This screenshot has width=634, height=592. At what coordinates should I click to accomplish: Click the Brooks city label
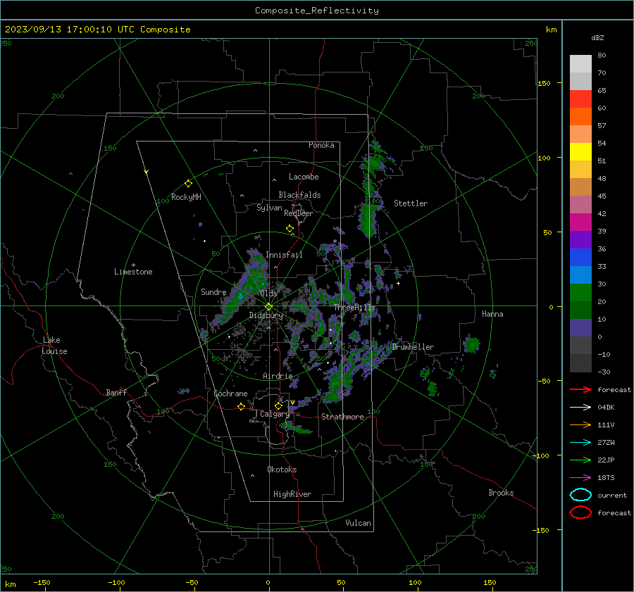coord(501,493)
